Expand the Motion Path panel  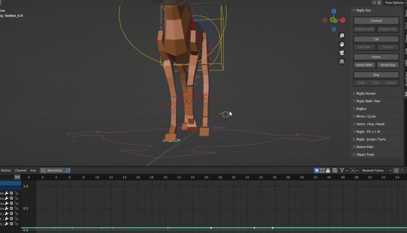tap(365, 147)
